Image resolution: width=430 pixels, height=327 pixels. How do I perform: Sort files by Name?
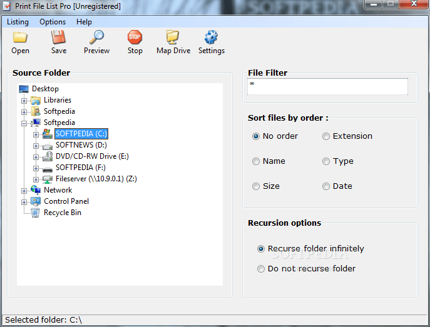[x=255, y=161]
